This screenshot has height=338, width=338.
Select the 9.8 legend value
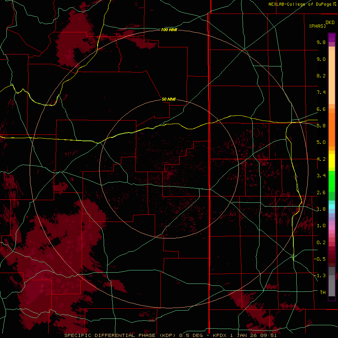[321, 42]
